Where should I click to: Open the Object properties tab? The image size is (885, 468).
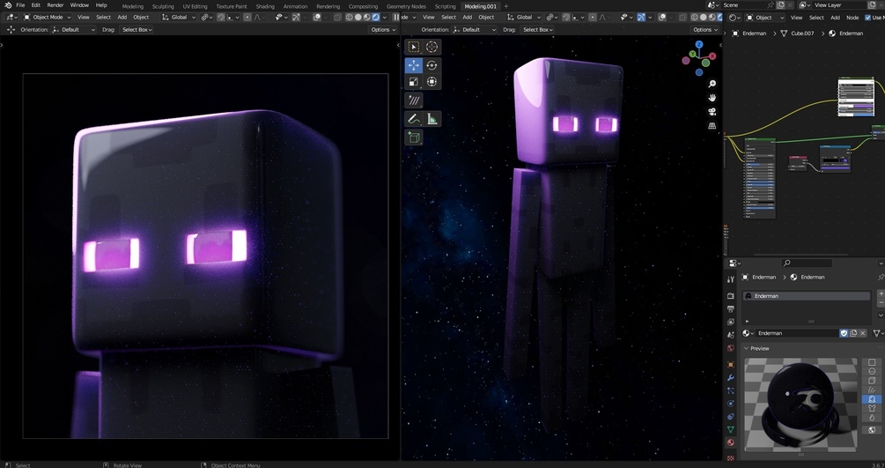coord(731,365)
